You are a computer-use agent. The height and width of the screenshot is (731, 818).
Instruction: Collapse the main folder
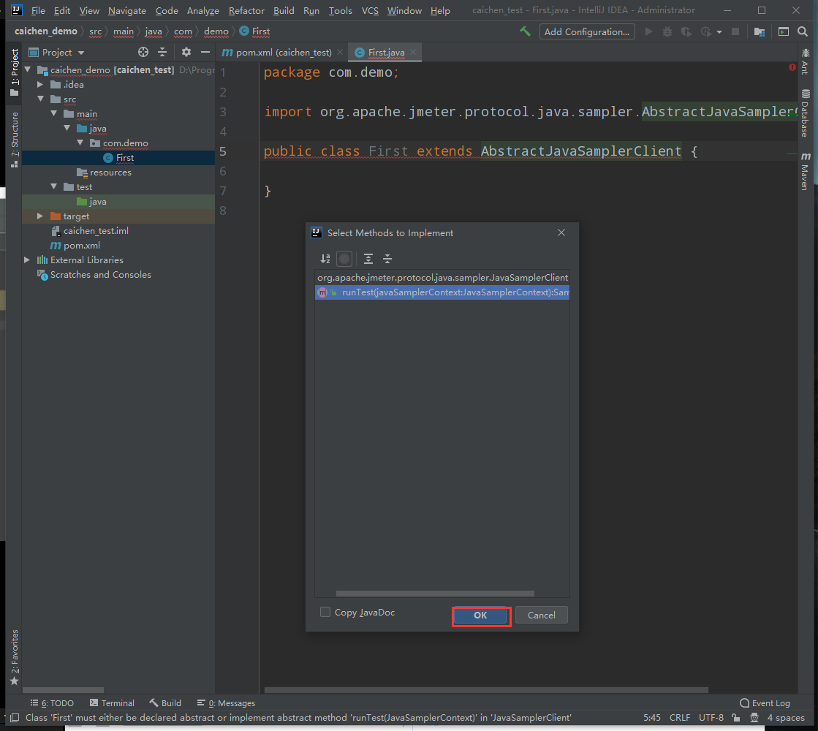(x=54, y=113)
